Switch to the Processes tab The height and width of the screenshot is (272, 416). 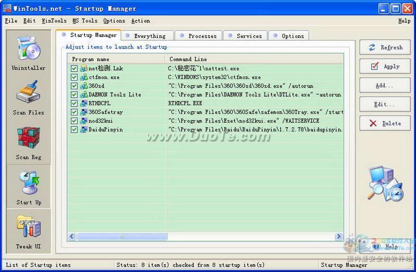coord(199,36)
